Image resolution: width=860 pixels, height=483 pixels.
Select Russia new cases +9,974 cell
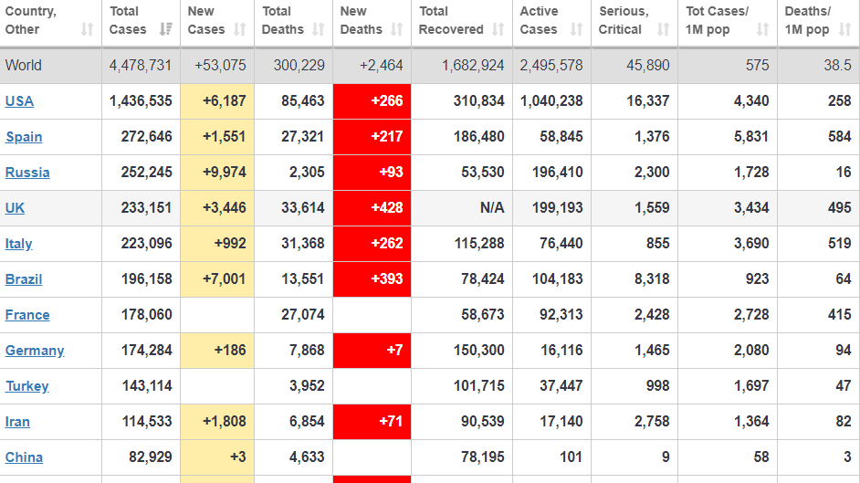point(217,173)
